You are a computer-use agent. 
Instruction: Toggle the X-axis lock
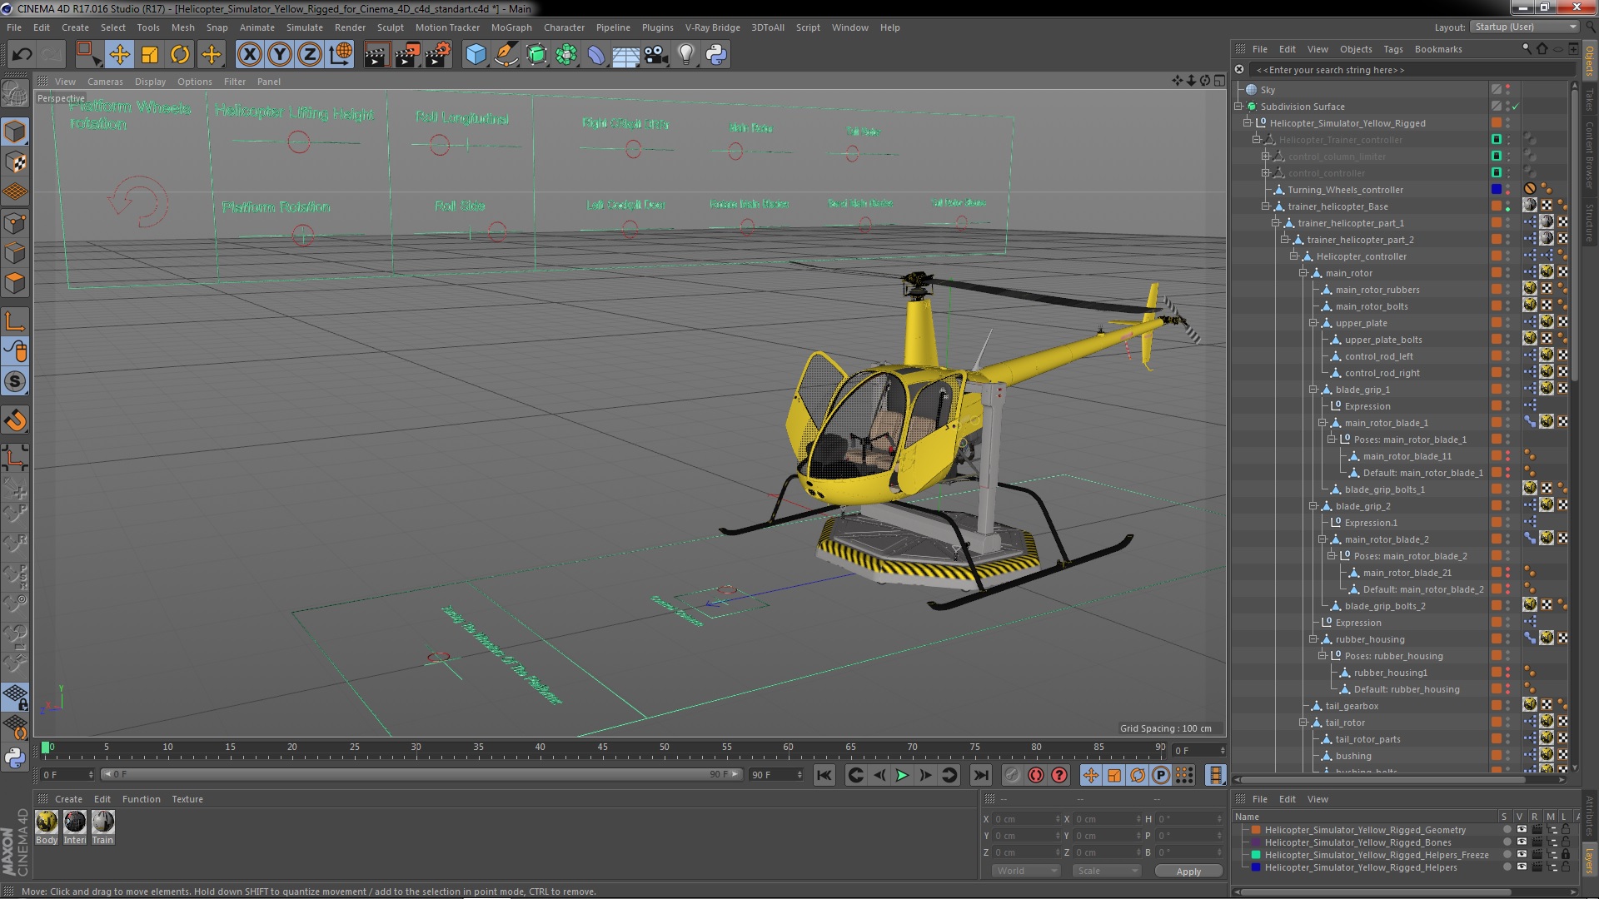249,55
